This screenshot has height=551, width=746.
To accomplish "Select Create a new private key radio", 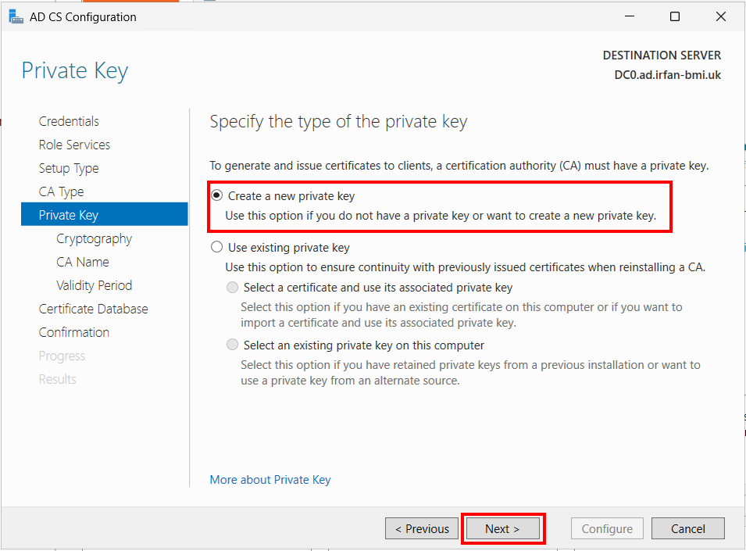I will point(217,195).
